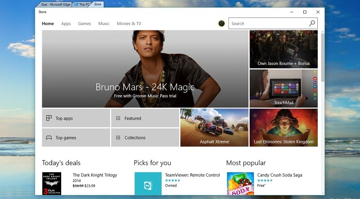
Task: Click the Collections grid icon
Action: (118, 138)
